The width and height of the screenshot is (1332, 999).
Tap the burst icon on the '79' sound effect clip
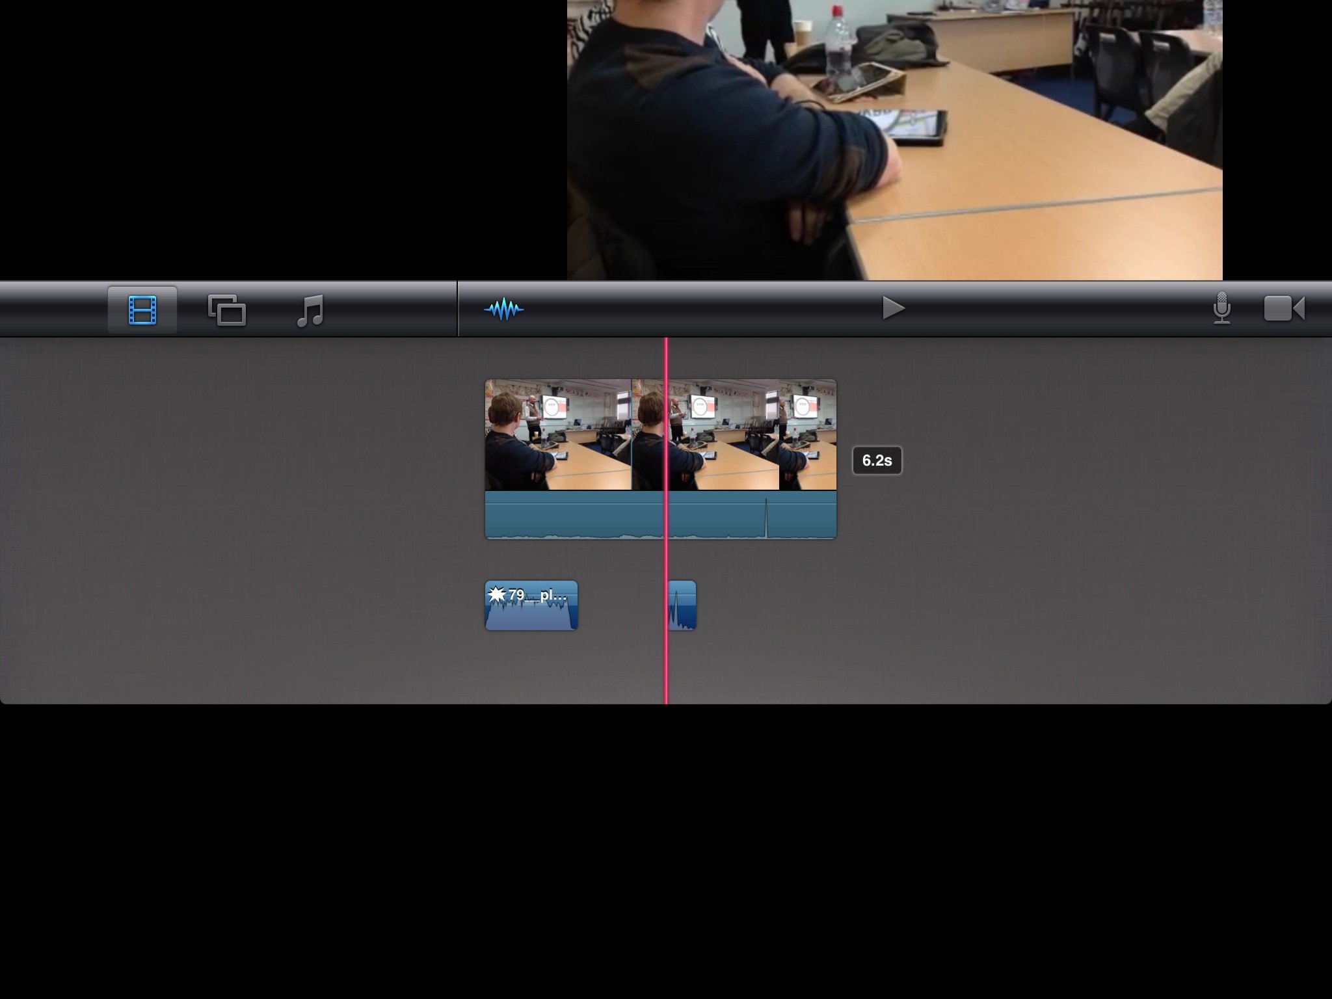coord(498,593)
